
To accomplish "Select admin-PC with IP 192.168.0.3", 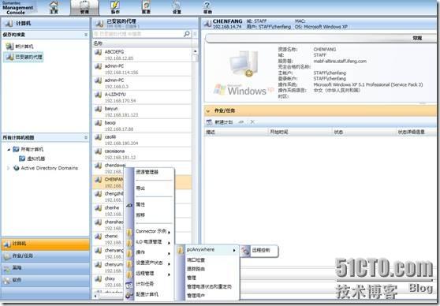I will (x=142, y=83).
